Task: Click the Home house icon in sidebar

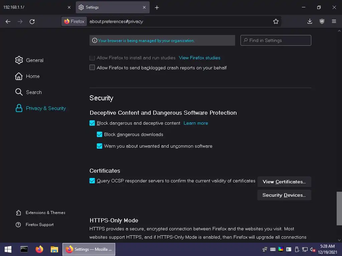Action: pyautogui.click(x=19, y=76)
